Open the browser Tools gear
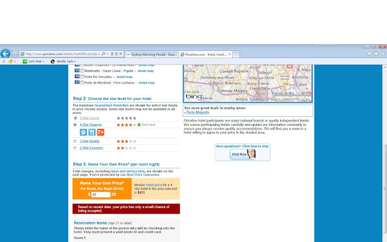This screenshot has height=242, width=387. pos(383,54)
